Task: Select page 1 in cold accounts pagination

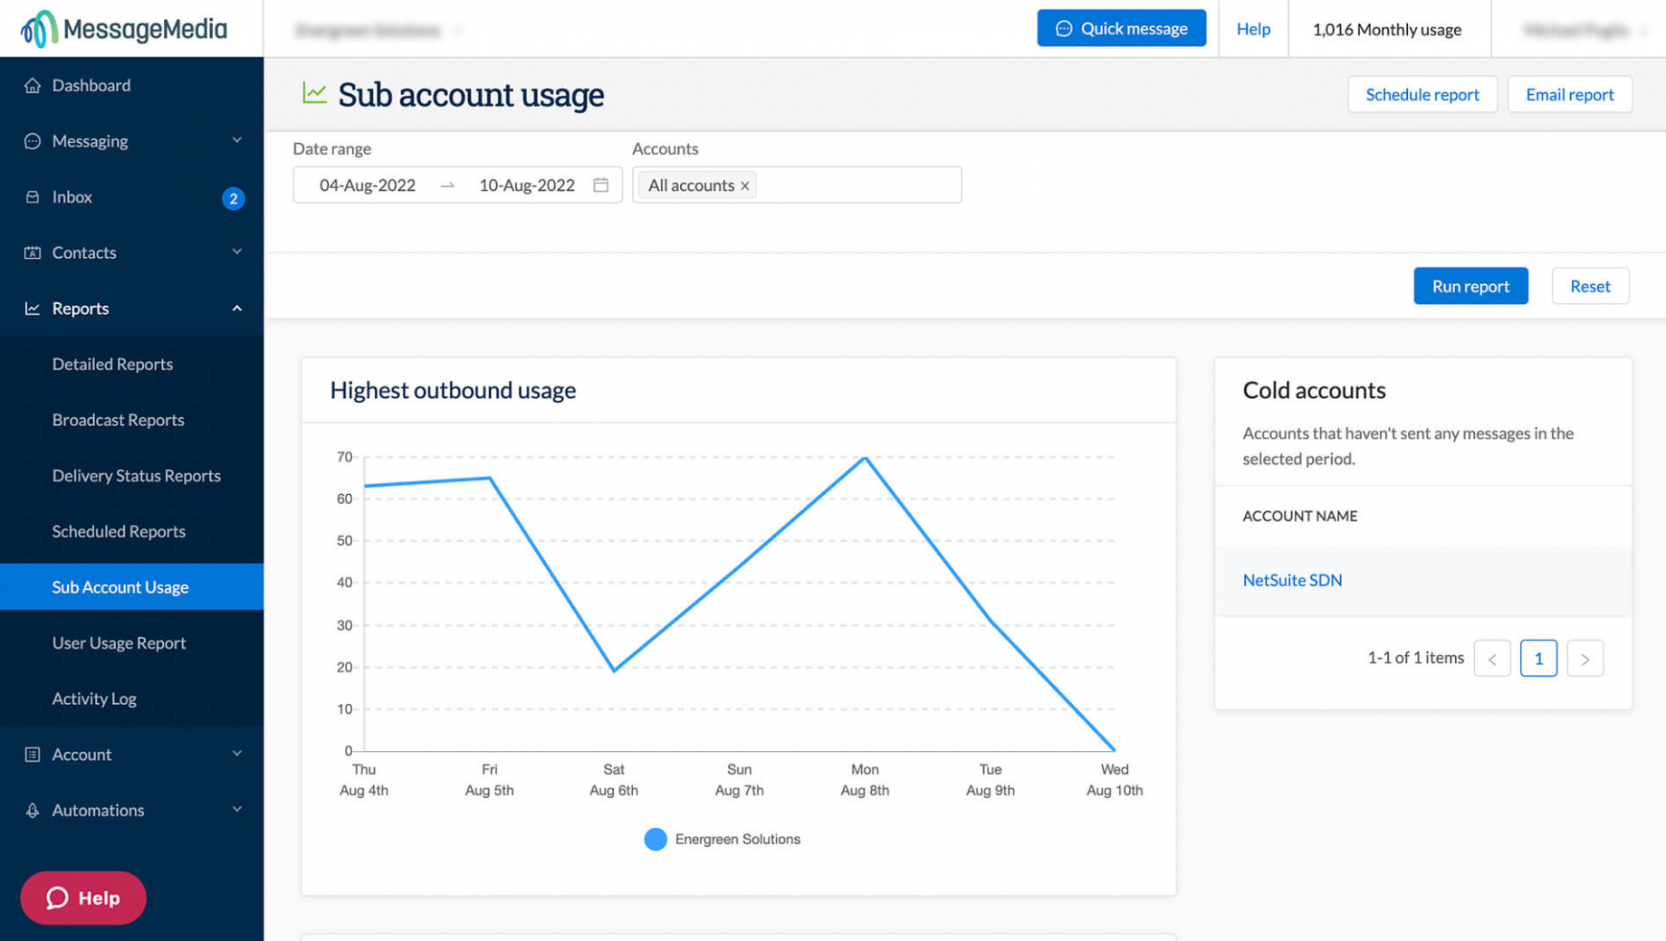Action: 1538,659
